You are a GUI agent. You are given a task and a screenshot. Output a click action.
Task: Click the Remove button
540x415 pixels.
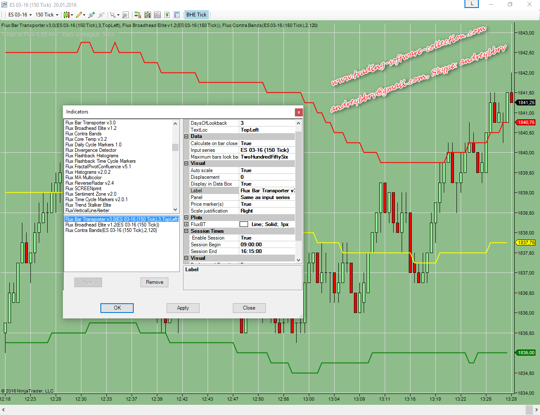click(154, 282)
